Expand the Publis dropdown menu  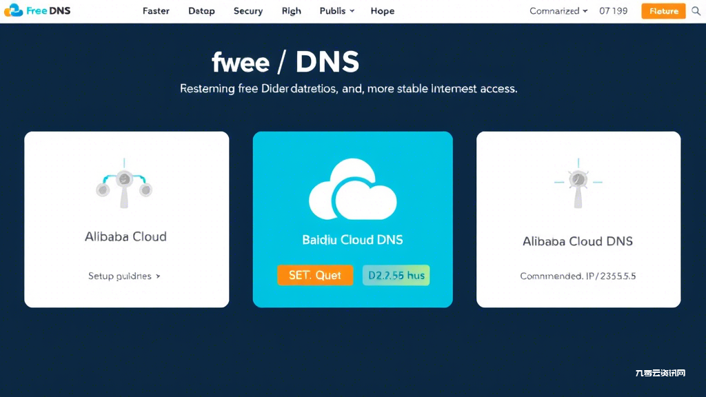(336, 11)
